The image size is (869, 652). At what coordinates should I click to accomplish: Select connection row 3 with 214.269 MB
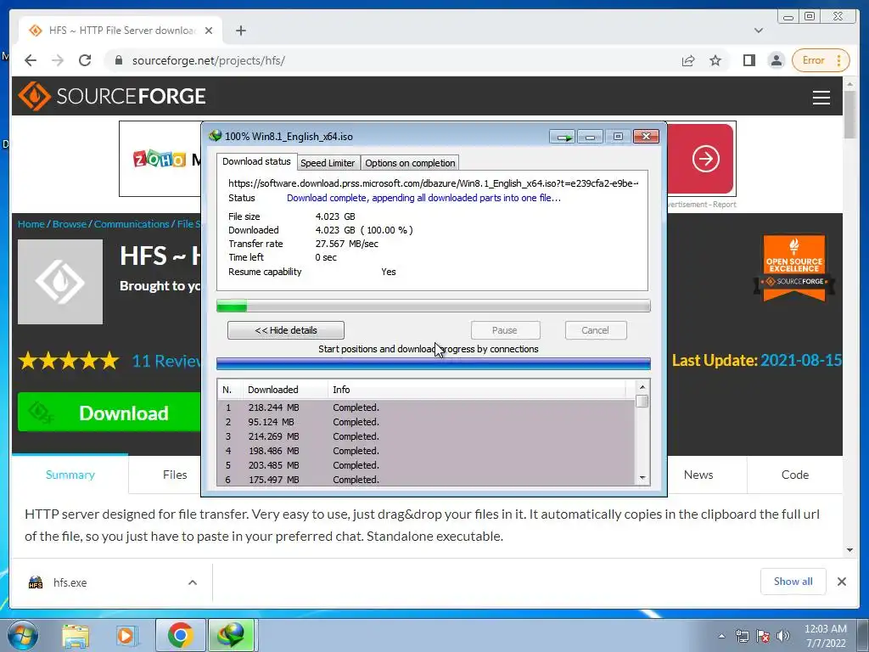click(426, 436)
